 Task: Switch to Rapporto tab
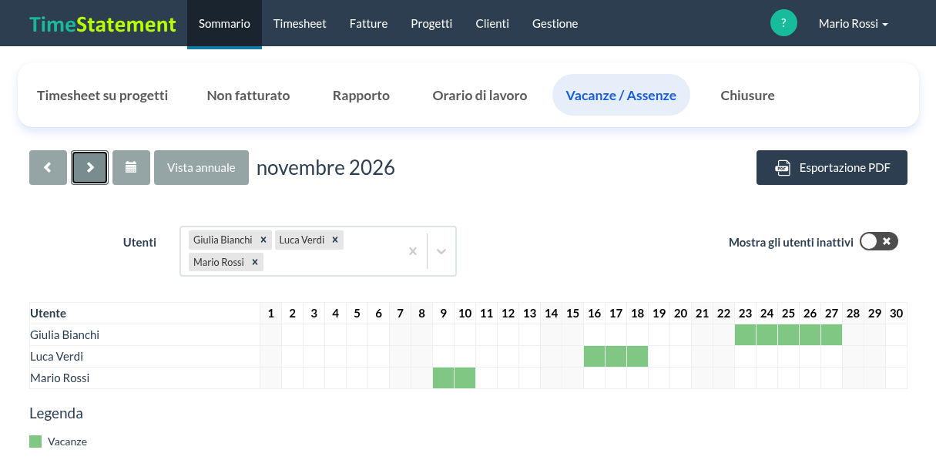tap(361, 96)
